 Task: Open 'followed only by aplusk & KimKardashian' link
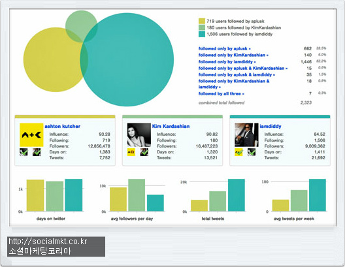click(243, 68)
